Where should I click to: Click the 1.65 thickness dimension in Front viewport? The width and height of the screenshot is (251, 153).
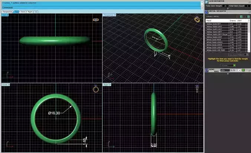point(85,142)
